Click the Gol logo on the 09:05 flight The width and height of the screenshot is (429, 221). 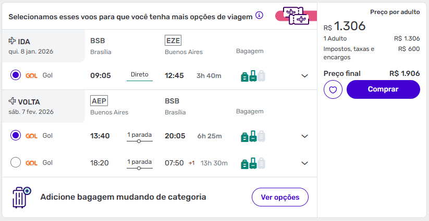31,75
